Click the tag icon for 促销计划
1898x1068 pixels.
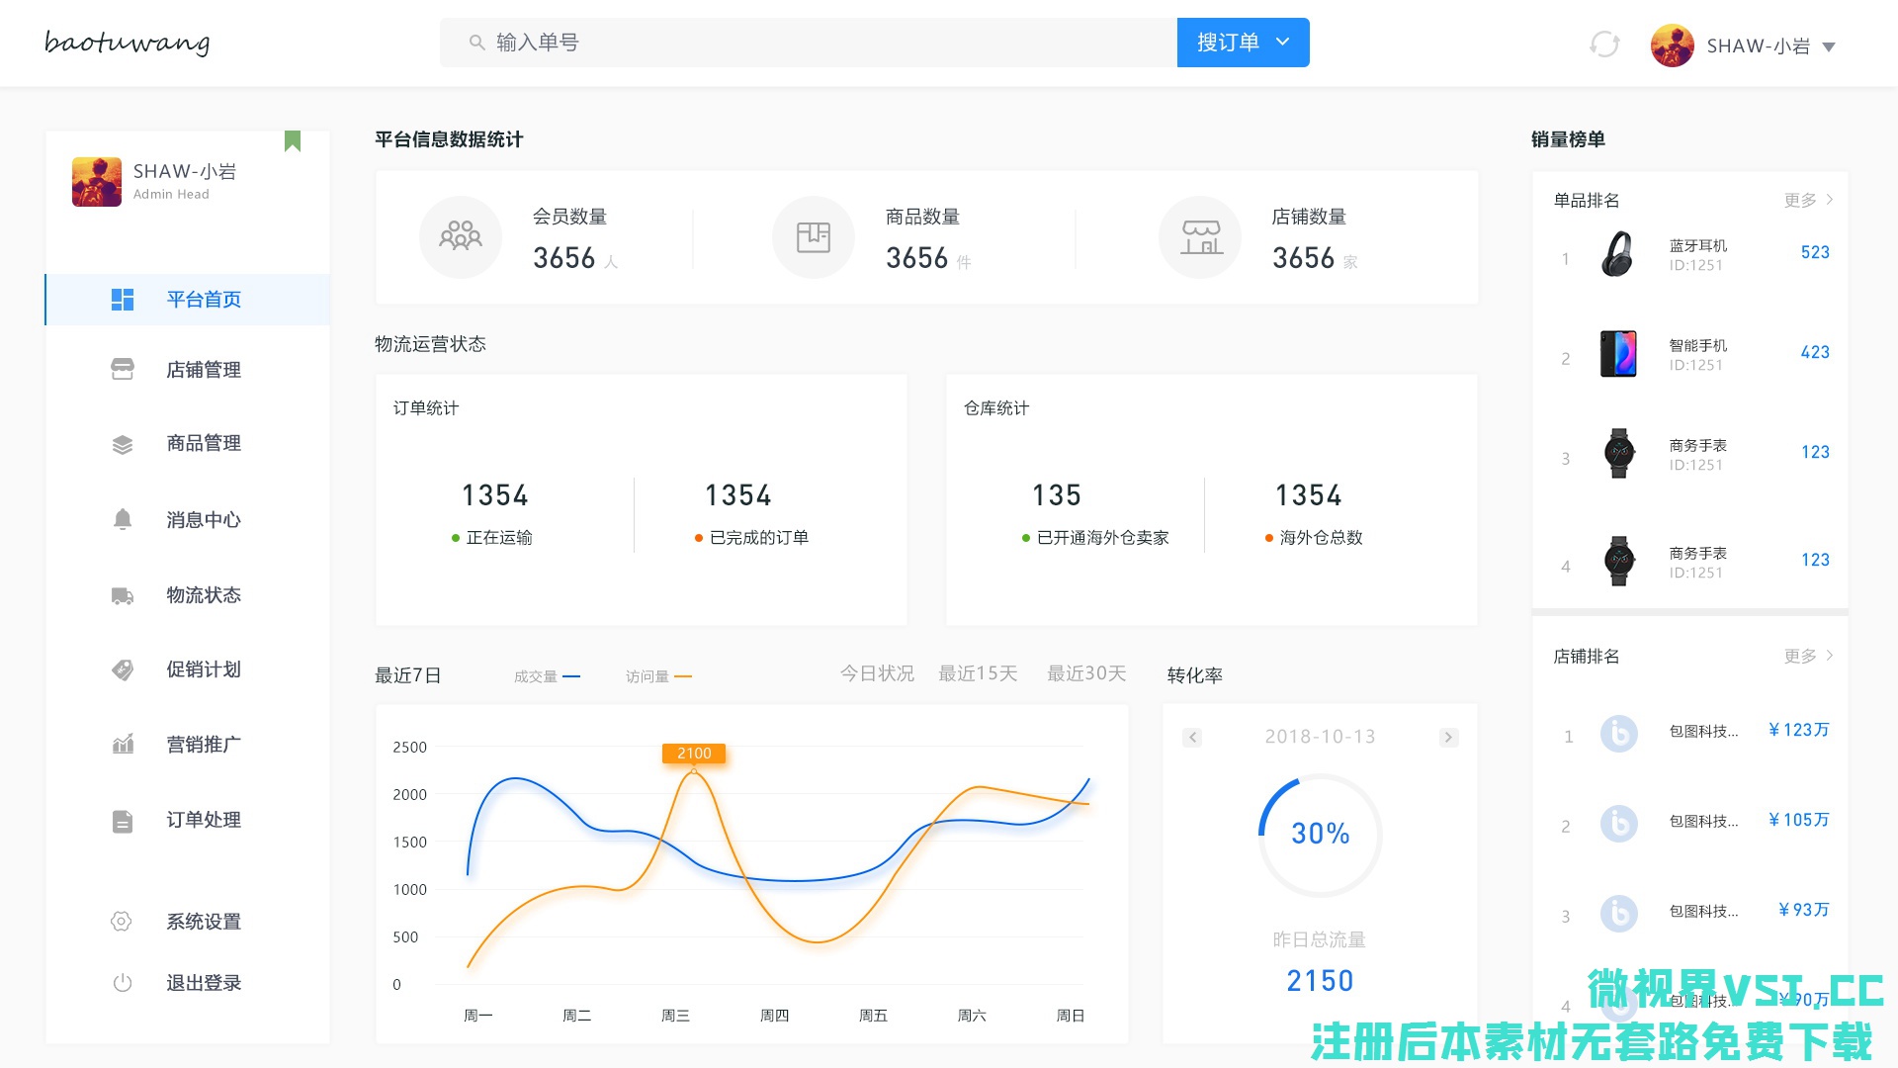(123, 669)
